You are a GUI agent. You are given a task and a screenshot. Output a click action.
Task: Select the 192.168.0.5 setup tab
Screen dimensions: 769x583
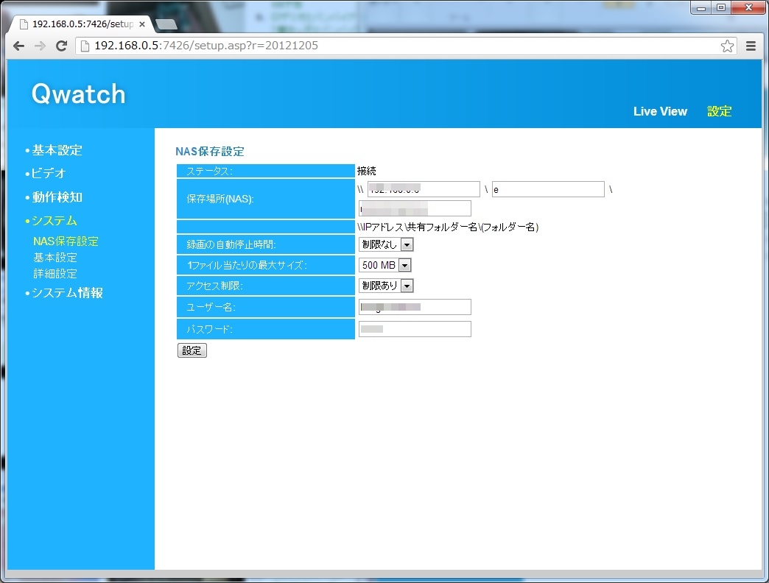click(82, 24)
